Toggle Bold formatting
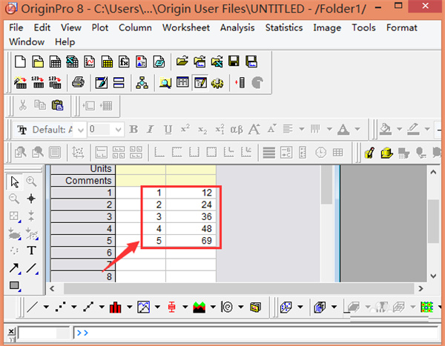The width and height of the screenshot is (445, 346). point(133,130)
